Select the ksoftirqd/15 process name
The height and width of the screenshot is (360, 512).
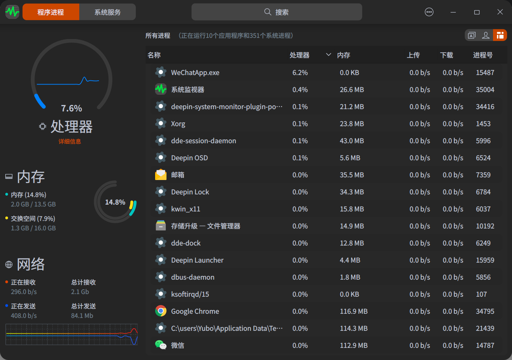(x=190, y=294)
